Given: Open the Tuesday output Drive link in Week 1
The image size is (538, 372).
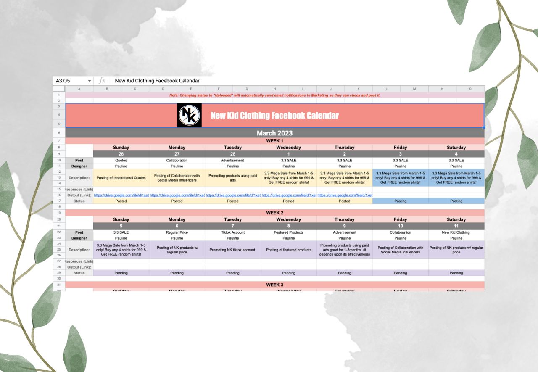Looking at the screenshot, I should click(233, 195).
